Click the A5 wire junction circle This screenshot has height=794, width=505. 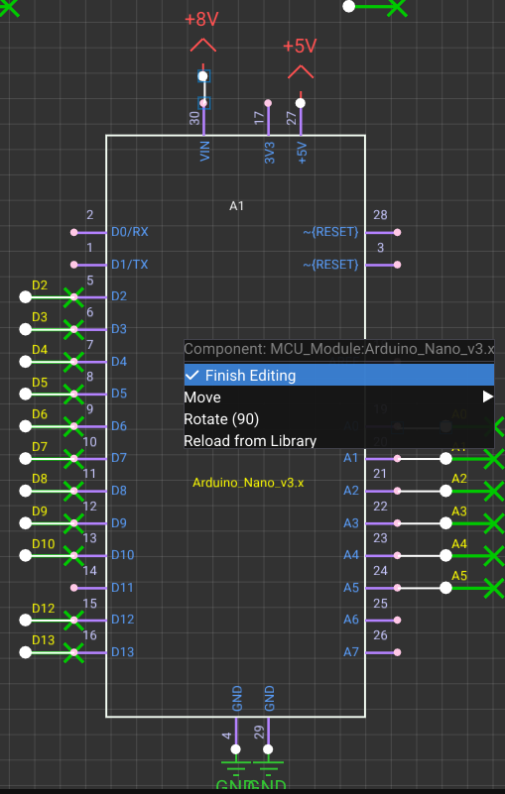445,588
